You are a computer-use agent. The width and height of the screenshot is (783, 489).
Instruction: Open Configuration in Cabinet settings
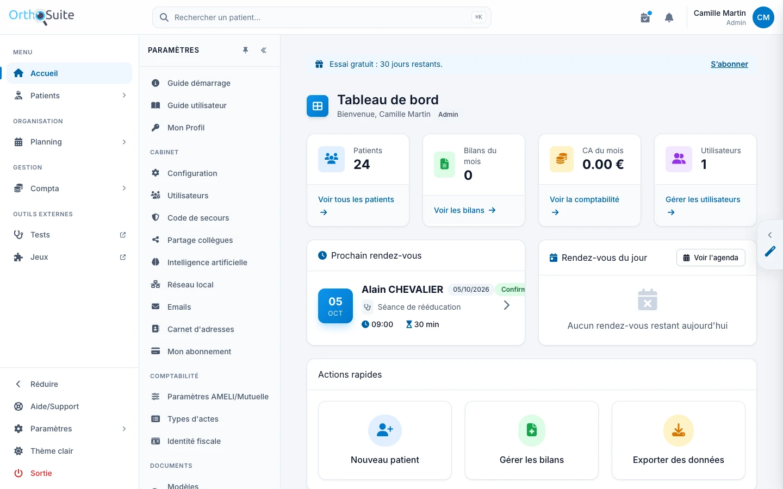(x=209, y=173)
